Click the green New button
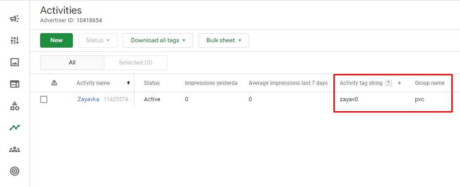 pyautogui.click(x=56, y=40)
